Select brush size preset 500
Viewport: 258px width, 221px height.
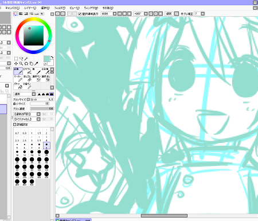click(32, 183)
